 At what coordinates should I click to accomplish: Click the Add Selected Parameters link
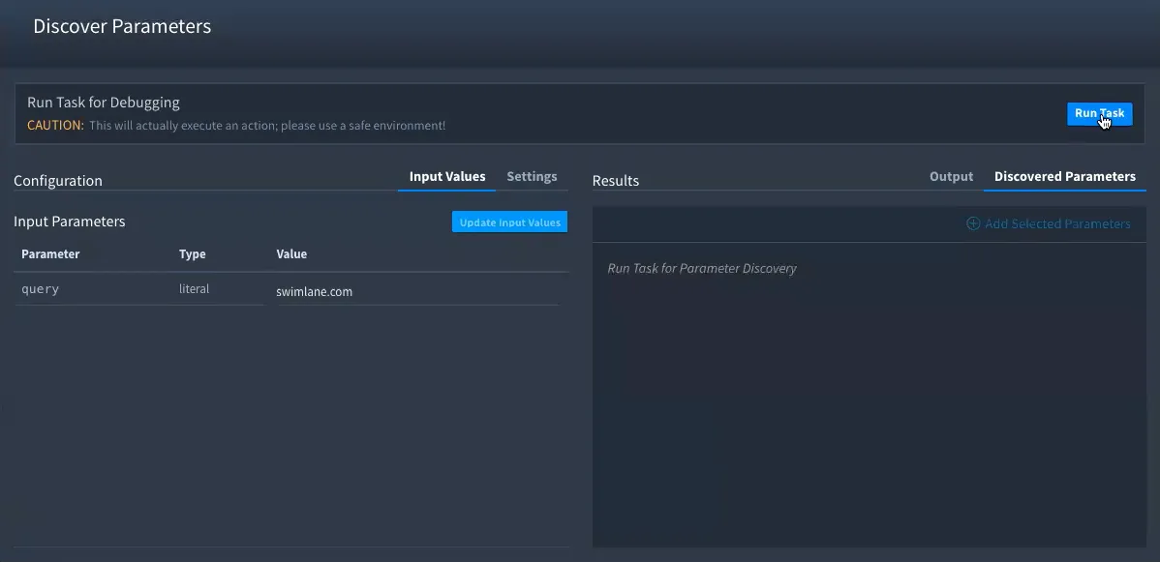1049,223
